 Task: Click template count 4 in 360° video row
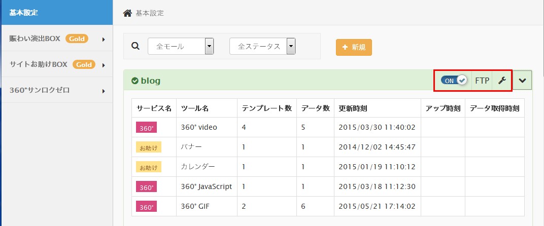coord(244,127)
